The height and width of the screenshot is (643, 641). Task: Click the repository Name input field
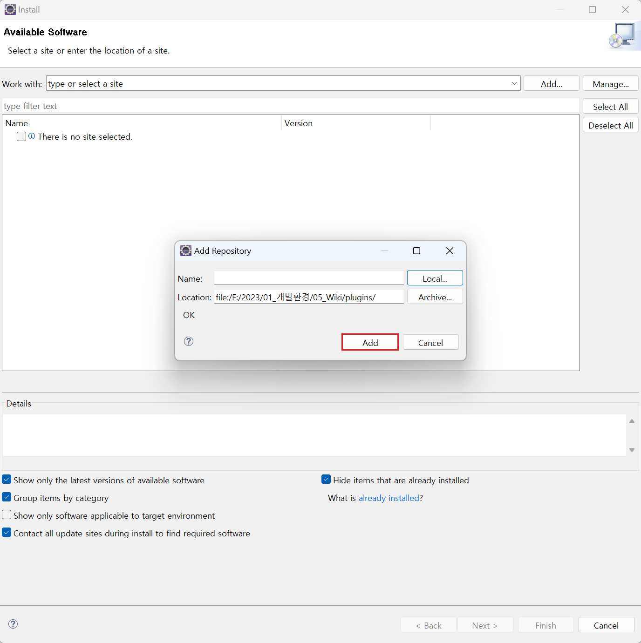(308, 278)
